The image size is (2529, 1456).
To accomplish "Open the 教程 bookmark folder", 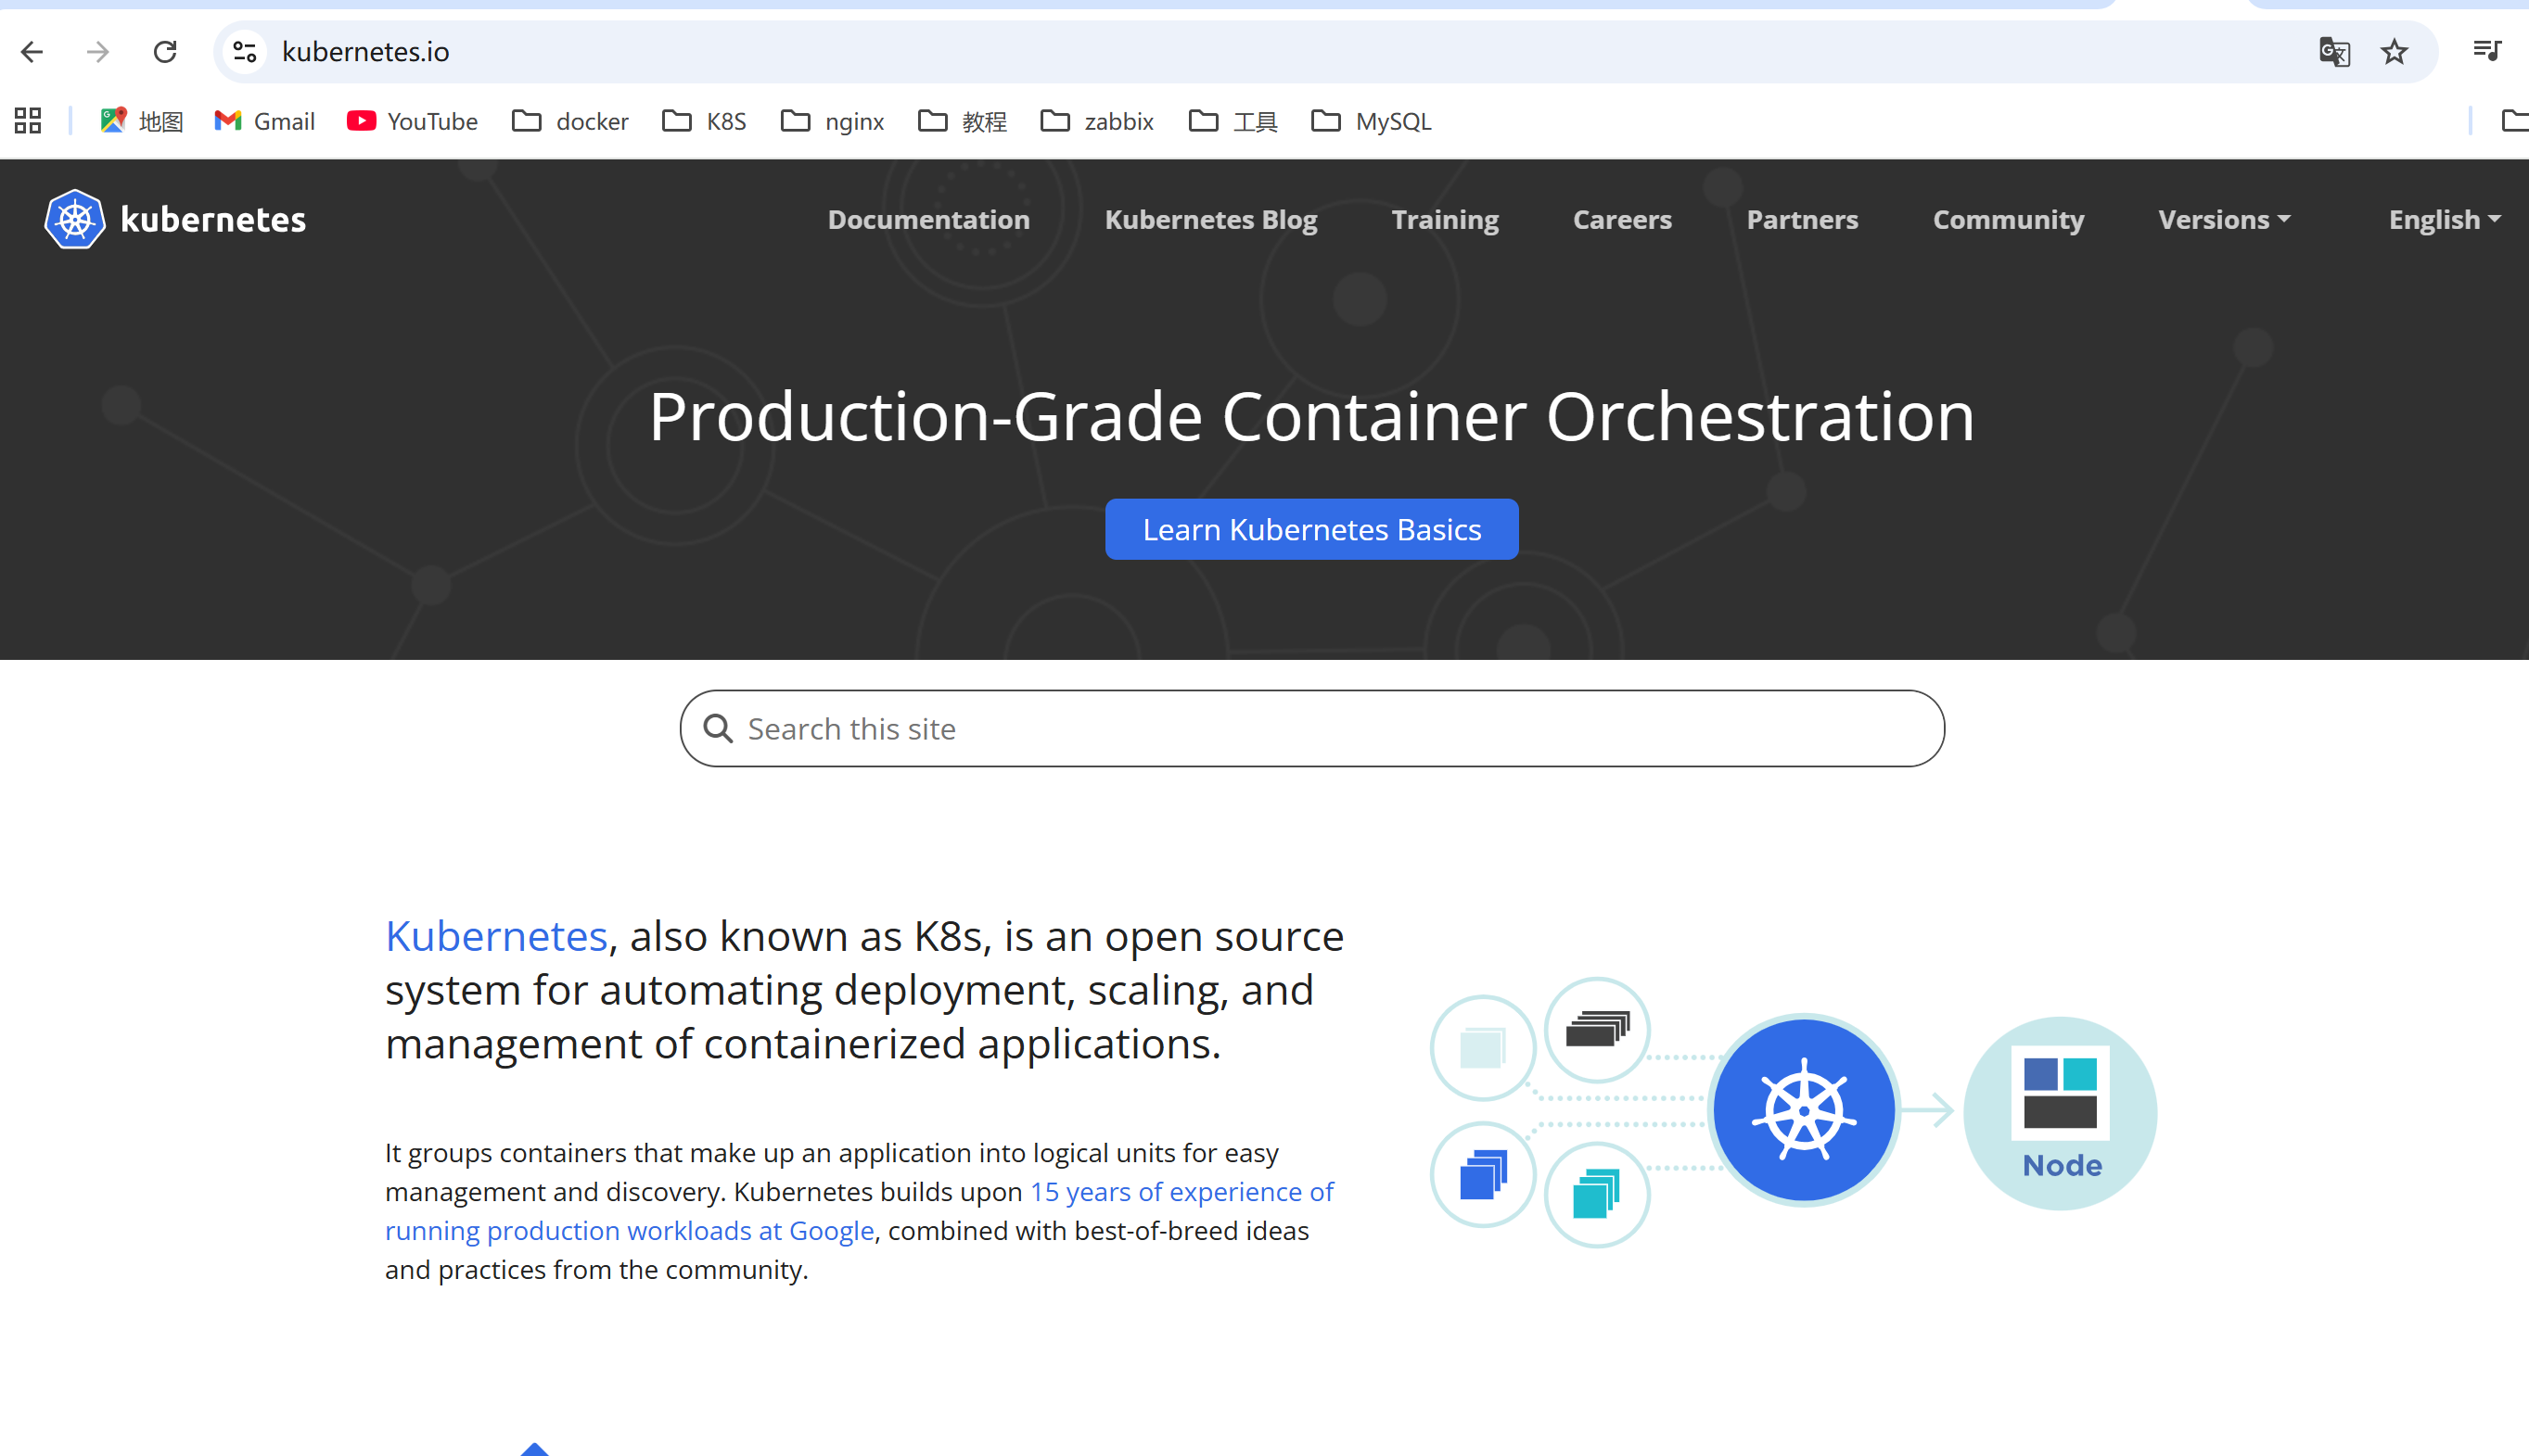I will pos(963,121).
